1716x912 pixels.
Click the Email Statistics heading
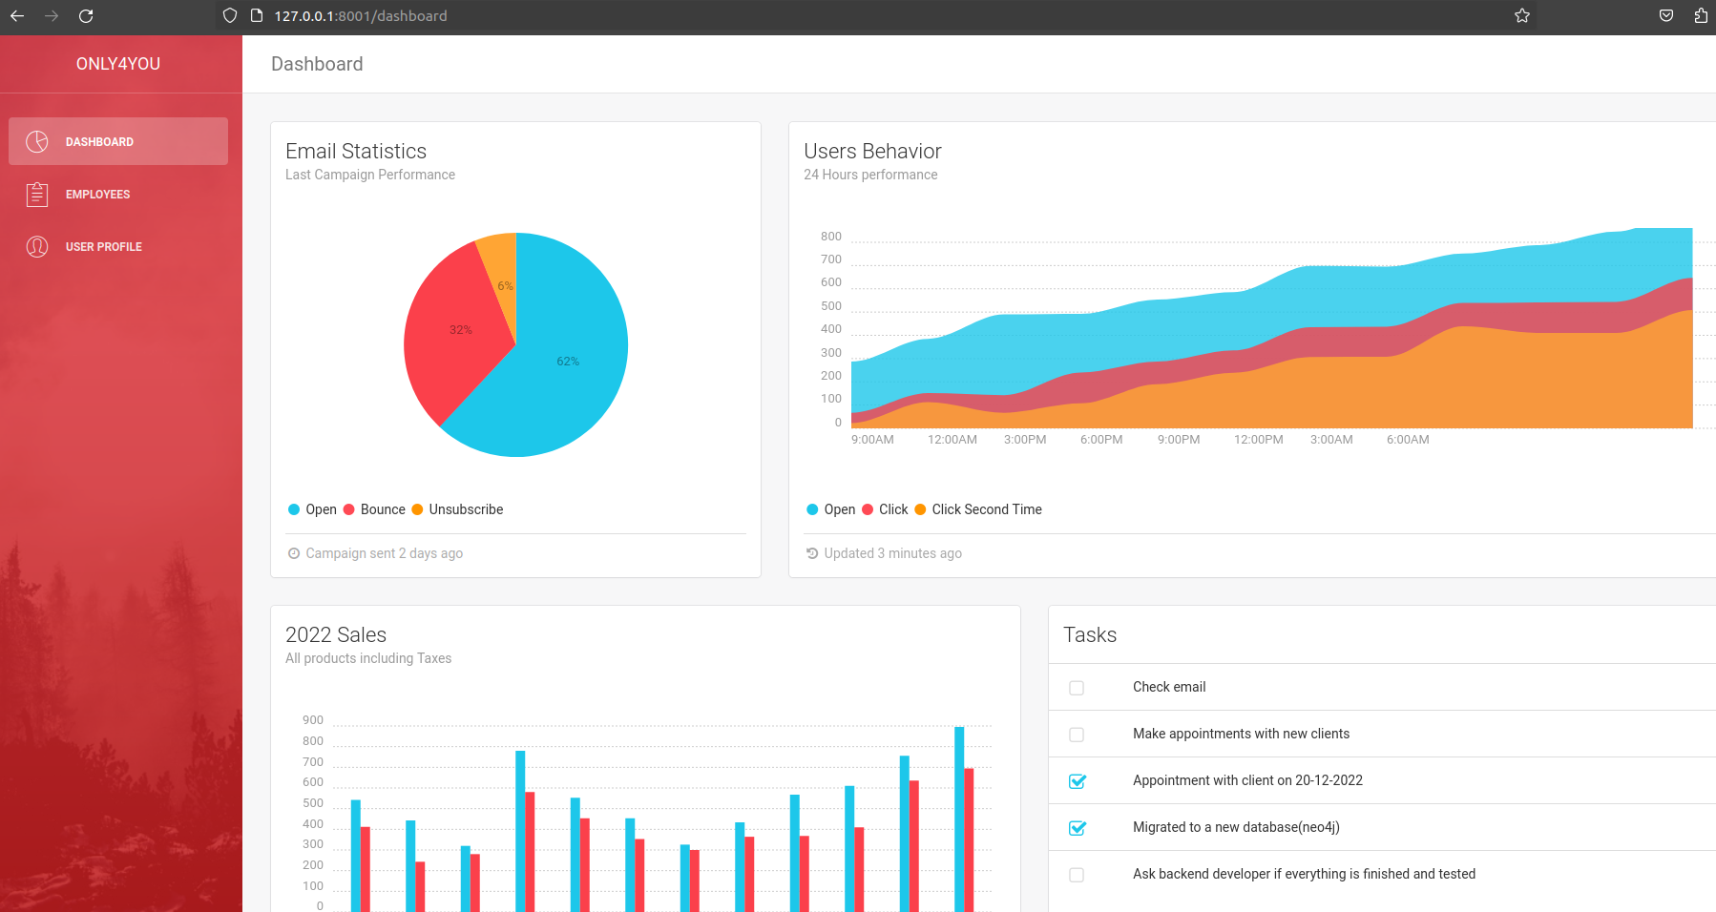click(x=356, y=151)
